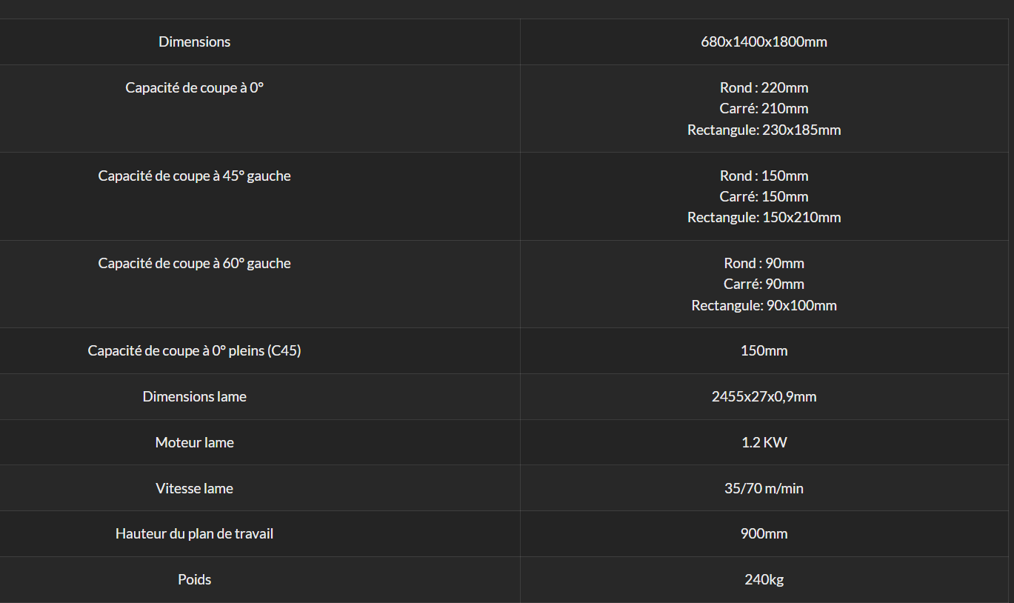Click Capacité de coupe à 60° gauche label
Viewport: 1014px width, 603px height.
(x=194, y=263)
